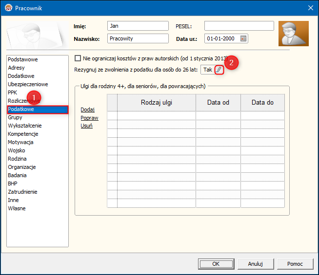Select Podstawowe in the side list
The width and height of the screenshot is (319, 275).
(23, 59)
